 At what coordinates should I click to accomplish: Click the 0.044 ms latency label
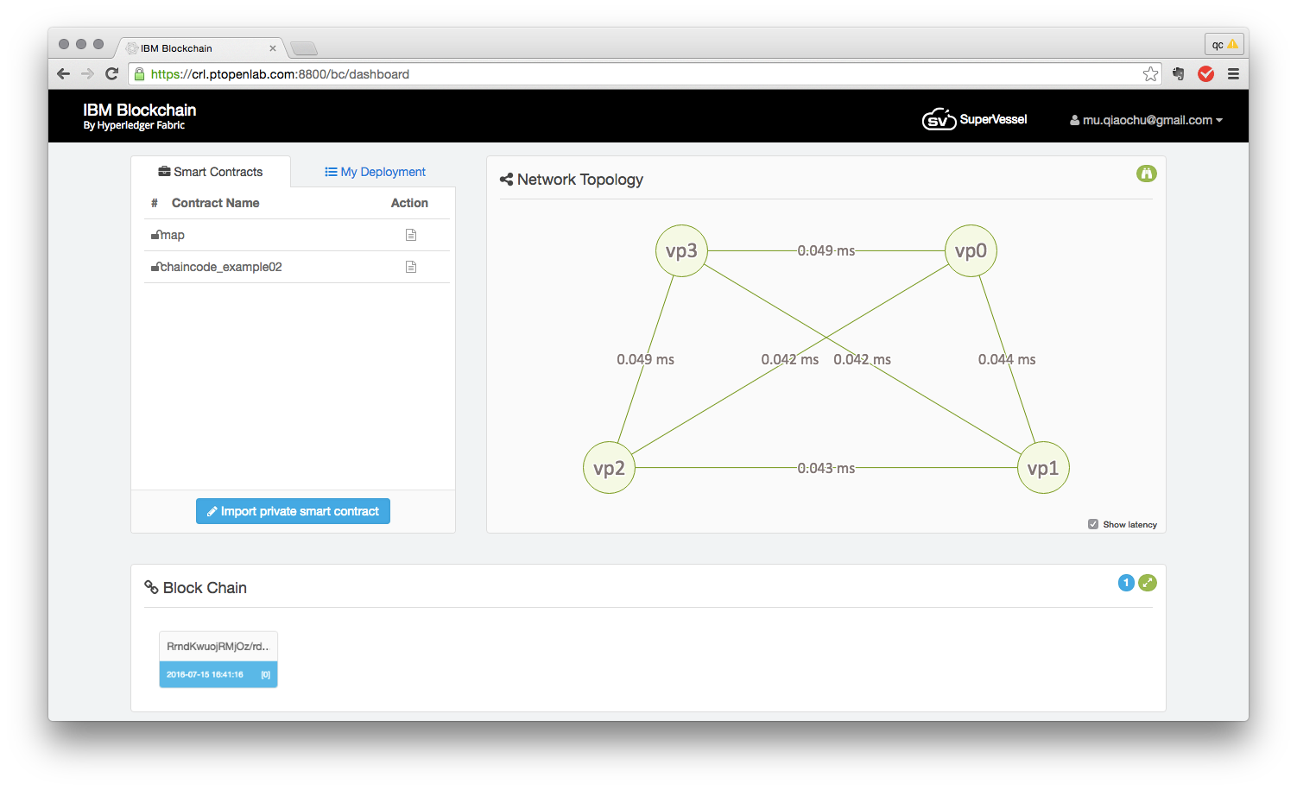pos(1007,359)
